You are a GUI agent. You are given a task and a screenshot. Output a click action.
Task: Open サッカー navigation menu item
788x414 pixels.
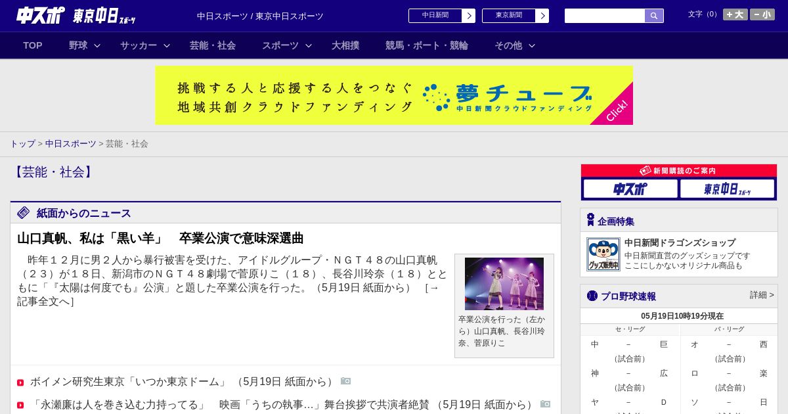click(139, 45)
